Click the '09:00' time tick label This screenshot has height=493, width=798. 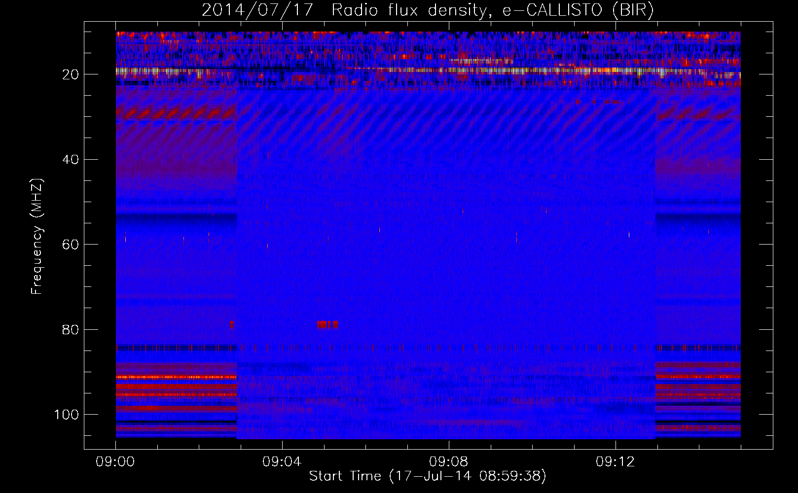(115, 462)
